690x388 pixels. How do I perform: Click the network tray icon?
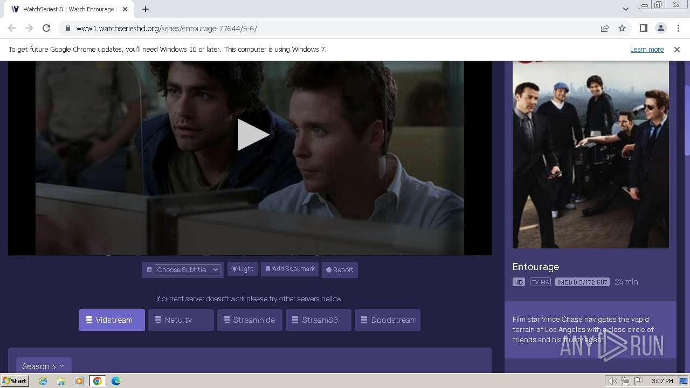[x=626, y=381]
